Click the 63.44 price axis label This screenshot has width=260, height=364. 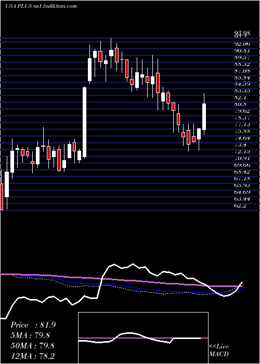242,199
